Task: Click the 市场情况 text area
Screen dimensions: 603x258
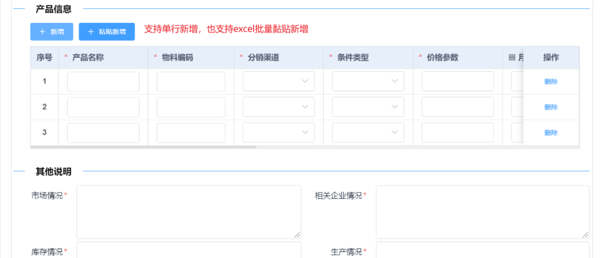Action: click(x=189, y=212)
